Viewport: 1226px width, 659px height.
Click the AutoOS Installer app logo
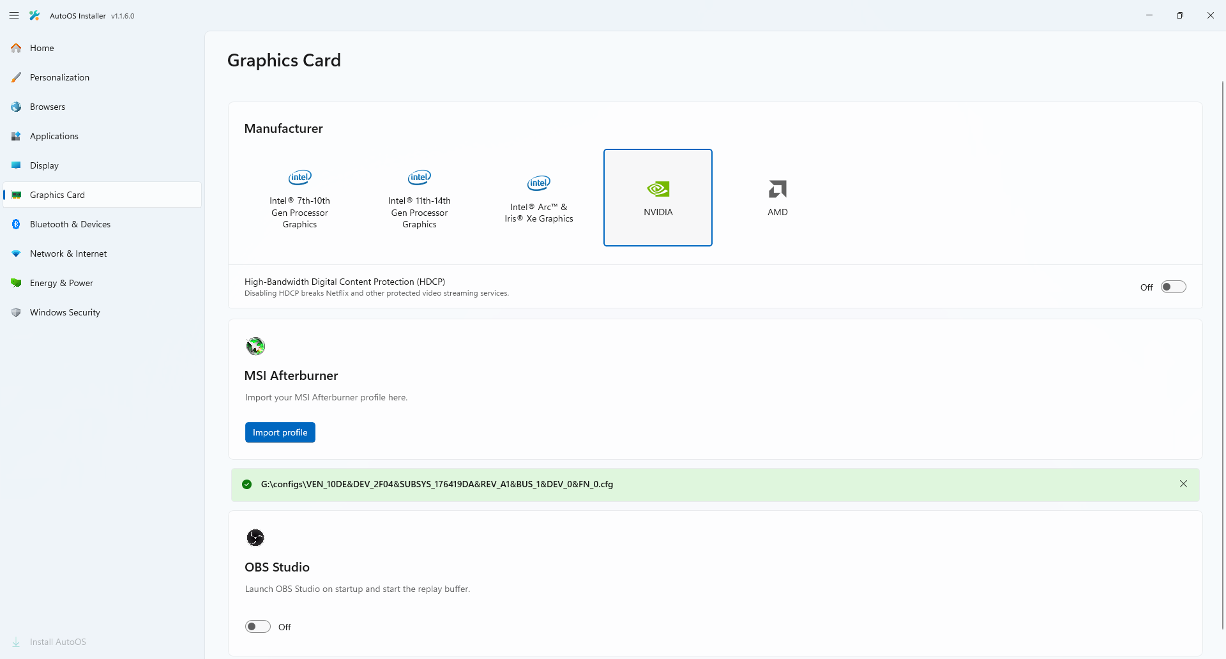pyautogui.click(x=34, y=15)
